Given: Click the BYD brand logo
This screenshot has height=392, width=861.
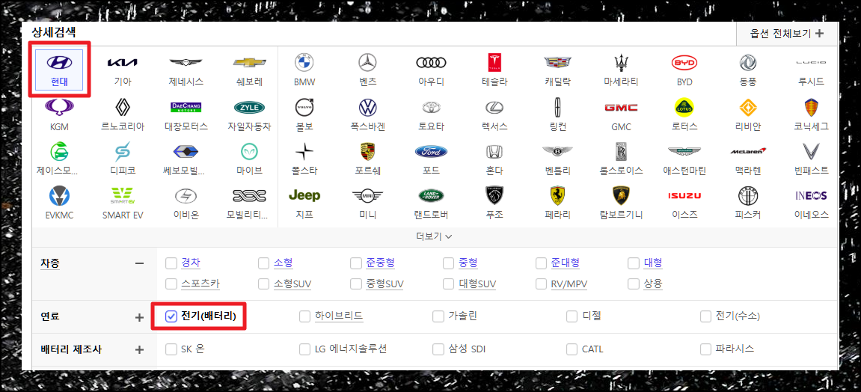Looking at the screenshot, I should pos(684,63).
